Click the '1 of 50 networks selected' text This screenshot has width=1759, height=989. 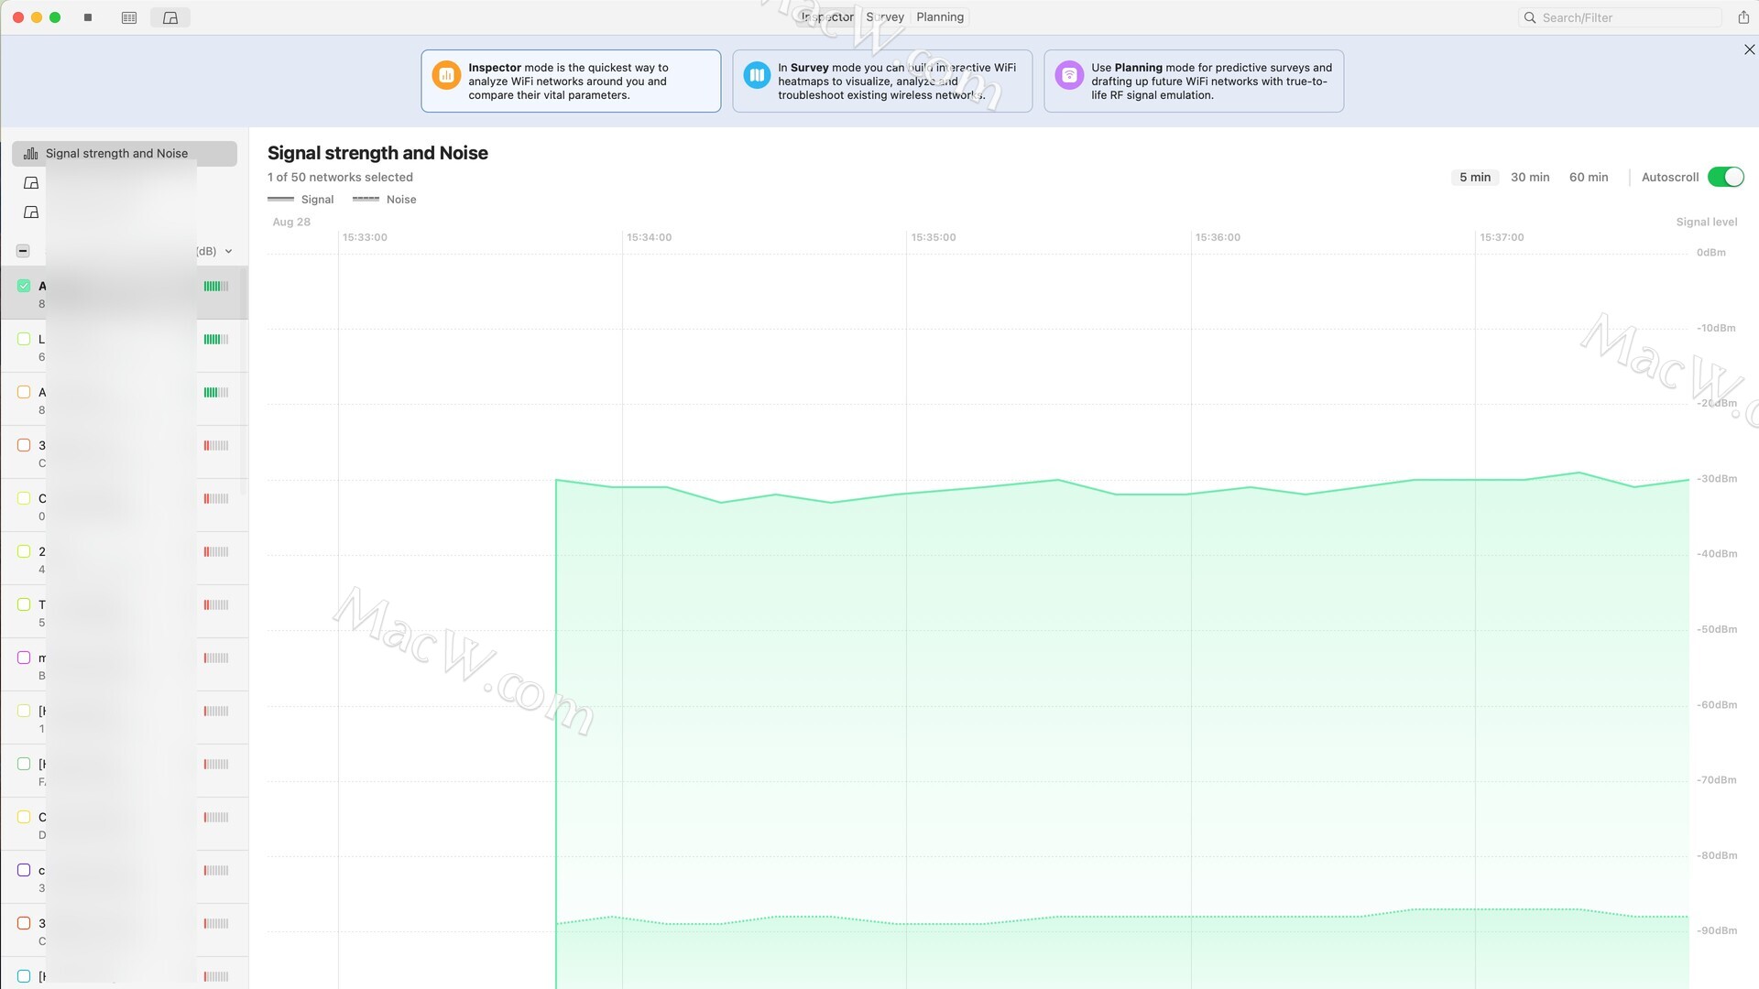340,177
